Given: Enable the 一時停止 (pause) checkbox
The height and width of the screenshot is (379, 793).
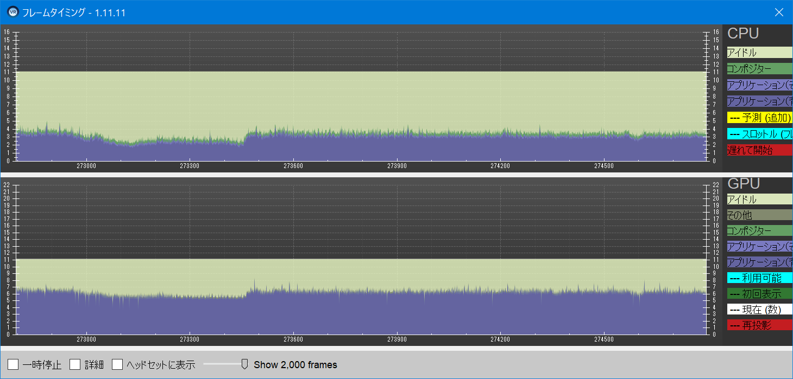Looking at the screenshot, I should coord(13,364).
